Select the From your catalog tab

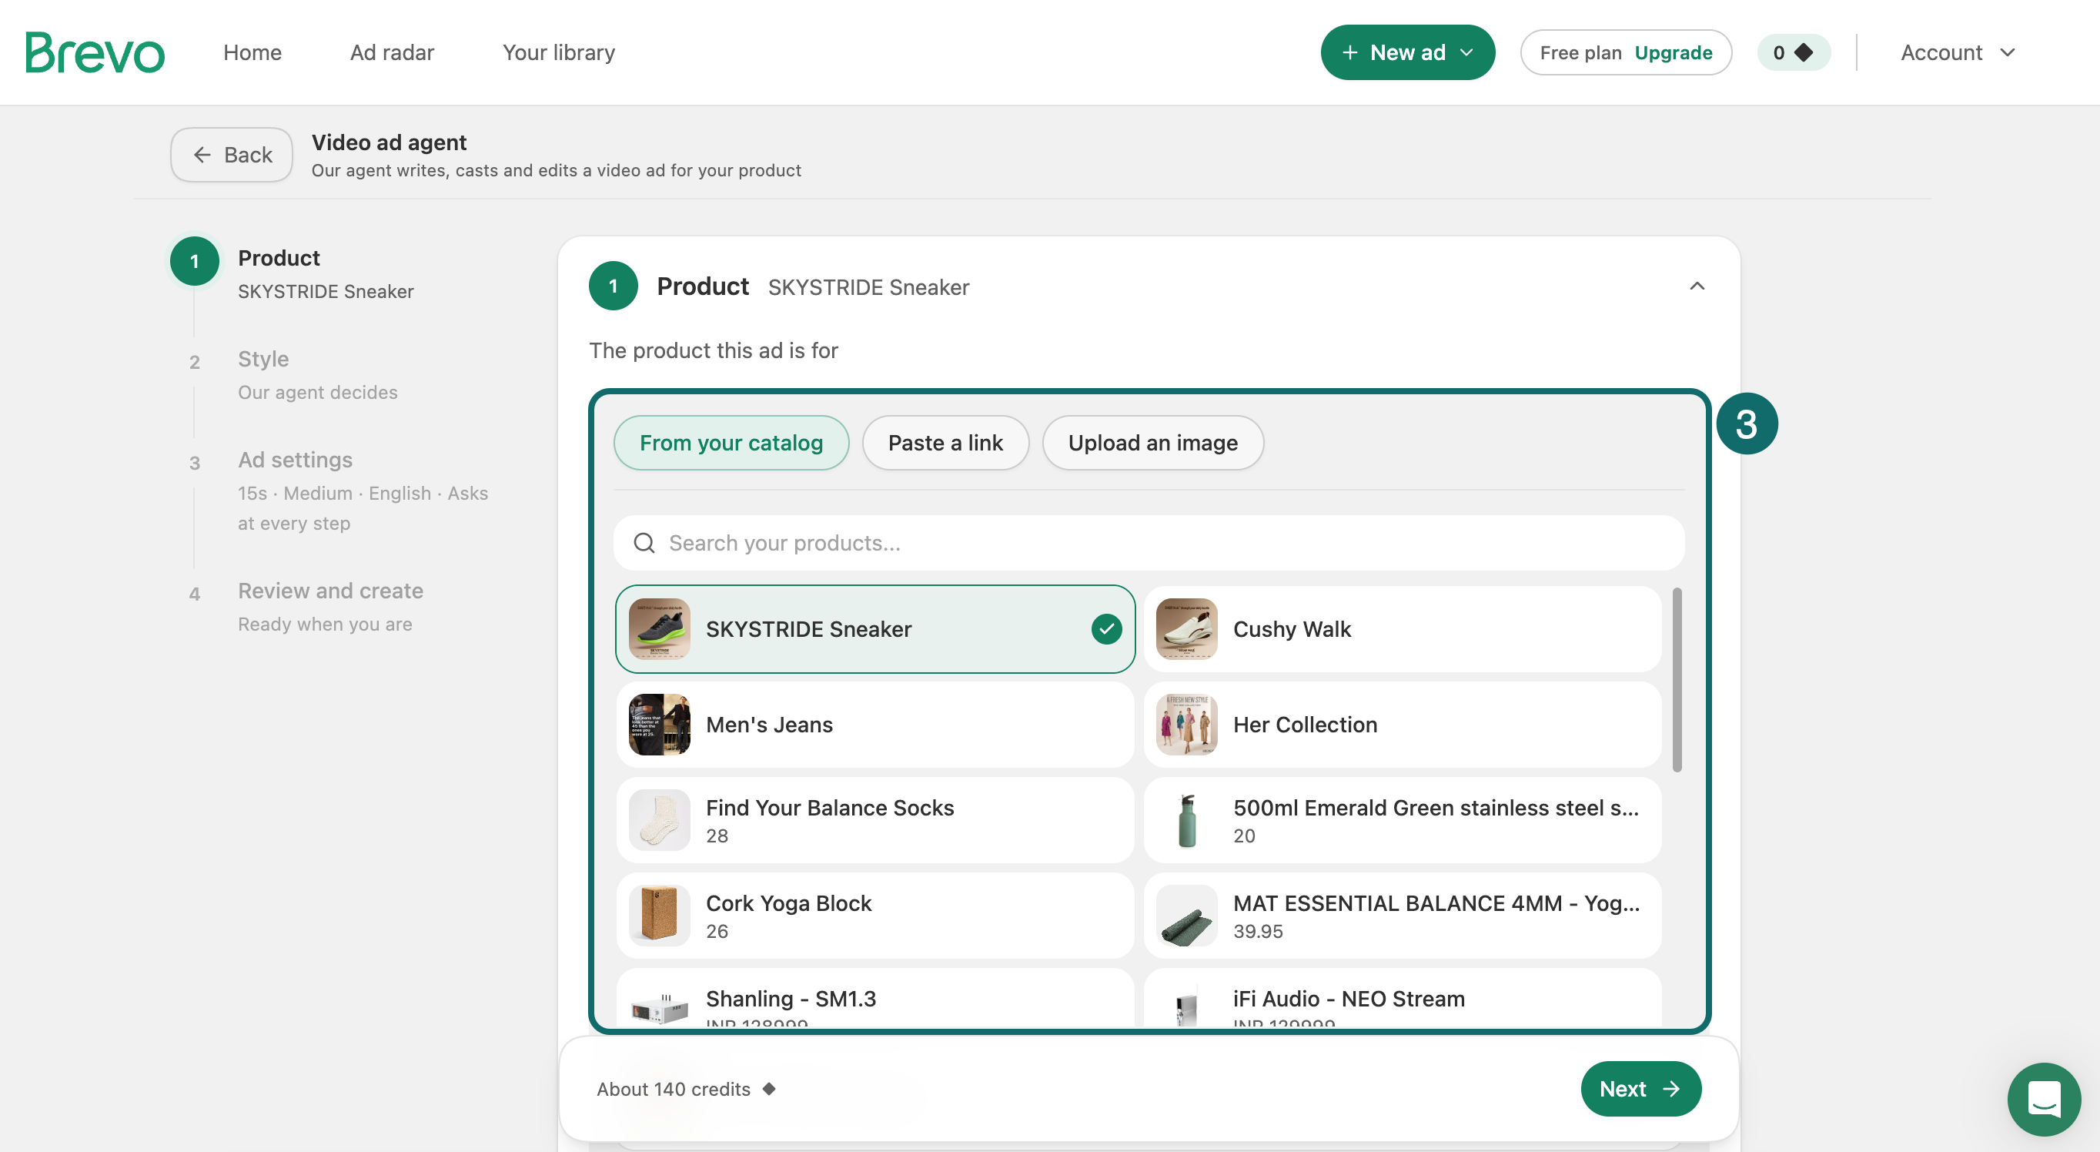click(731, 443)
